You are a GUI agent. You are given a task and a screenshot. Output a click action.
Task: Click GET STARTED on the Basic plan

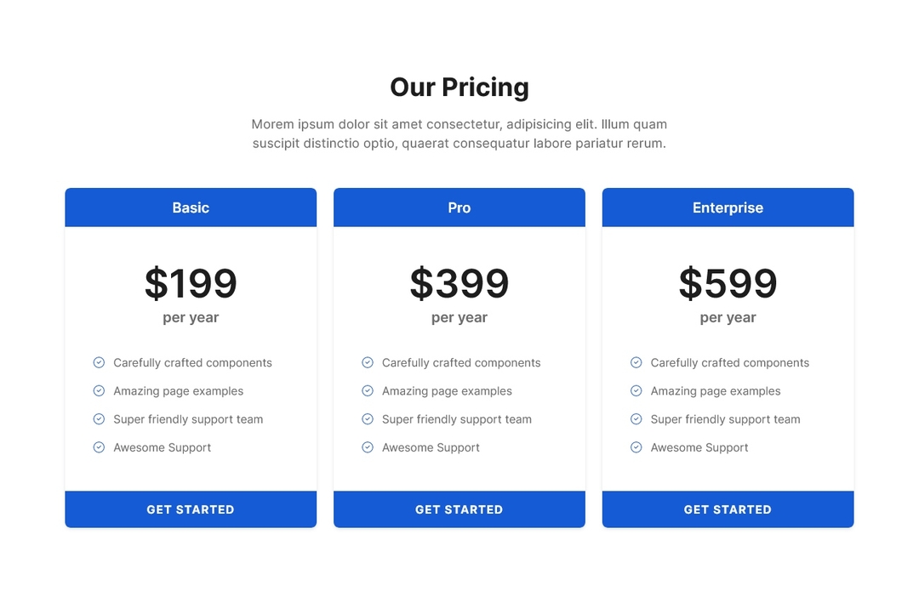click(191, 509)
